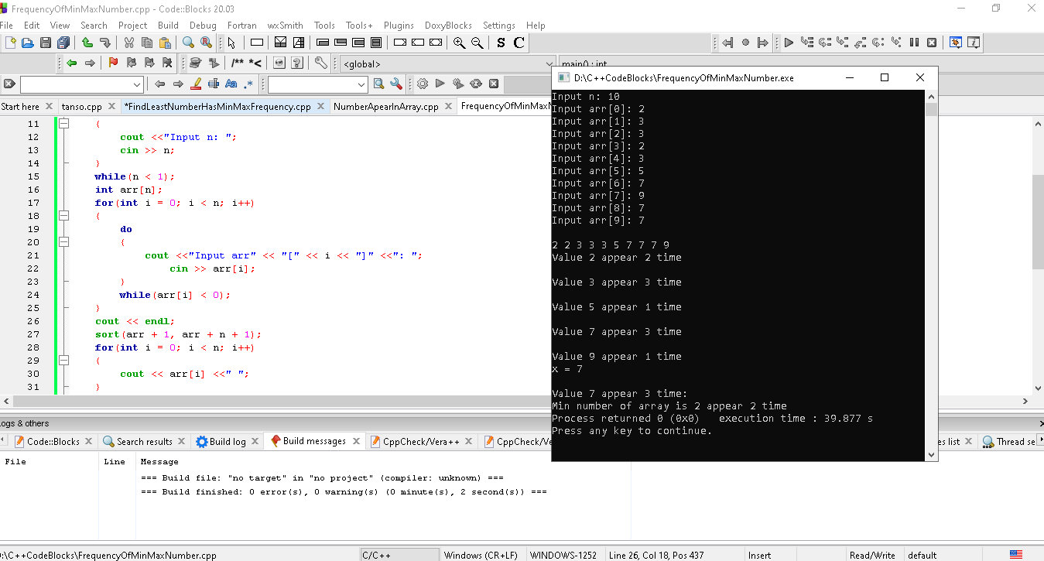Start debugging with the red Continue arrow icon
This screenshot has height=561, width=1044.
[x=789, y=43]
